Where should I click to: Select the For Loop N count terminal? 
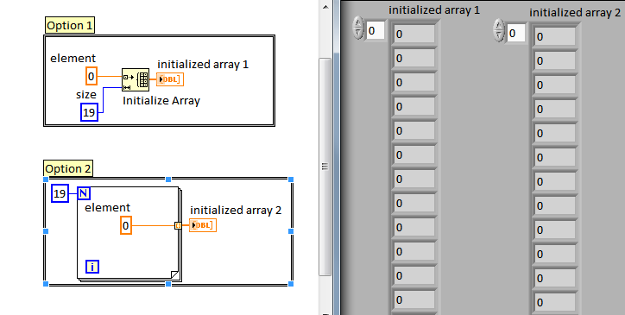tap(84, 193)
